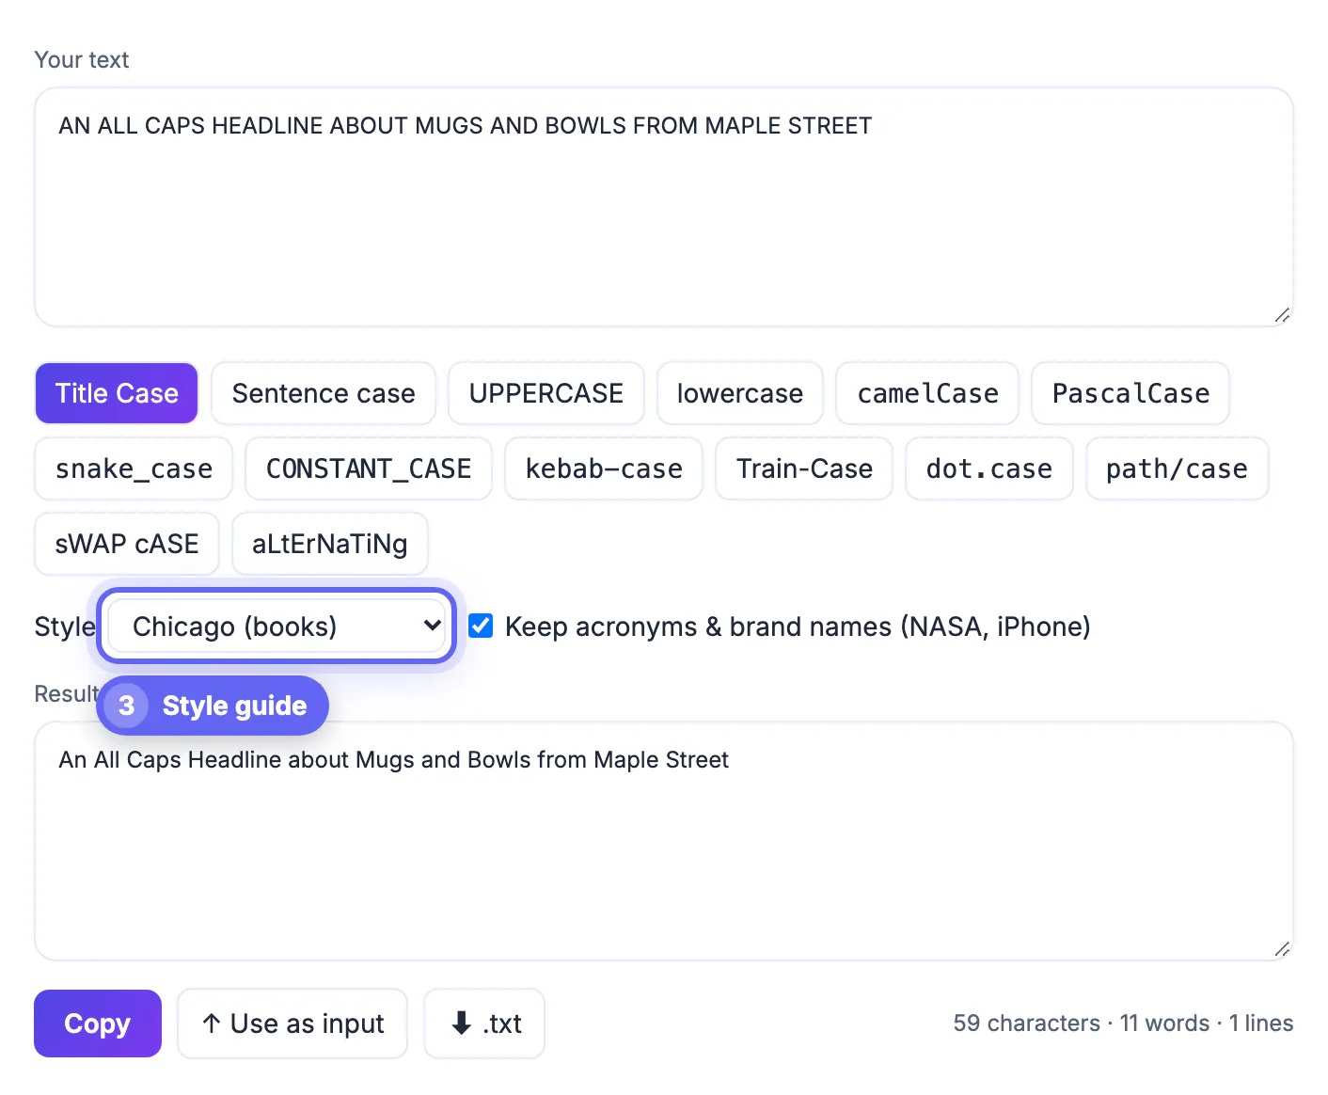The image size is (1328, 1095).
Task: Click into the Result text area
Action: click(x=664, y=841)
